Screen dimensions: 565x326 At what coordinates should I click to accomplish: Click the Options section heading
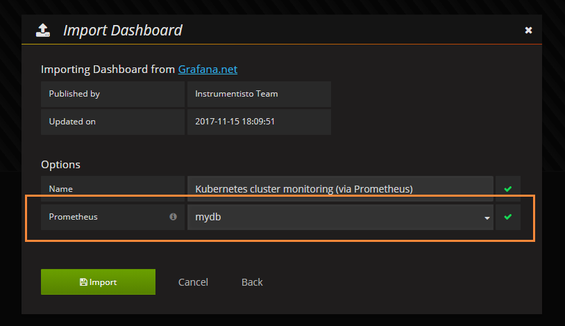pyautogui.click(x=60, y=165)
